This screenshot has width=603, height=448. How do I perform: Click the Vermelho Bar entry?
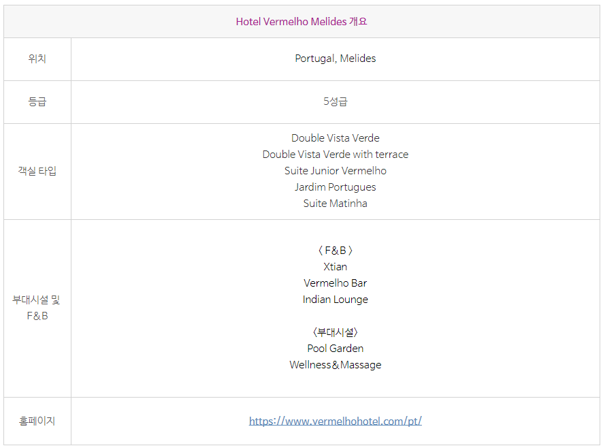(336, 283)
